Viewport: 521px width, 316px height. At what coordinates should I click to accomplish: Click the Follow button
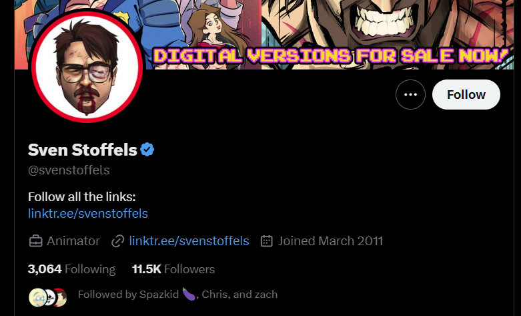point(466,94)
